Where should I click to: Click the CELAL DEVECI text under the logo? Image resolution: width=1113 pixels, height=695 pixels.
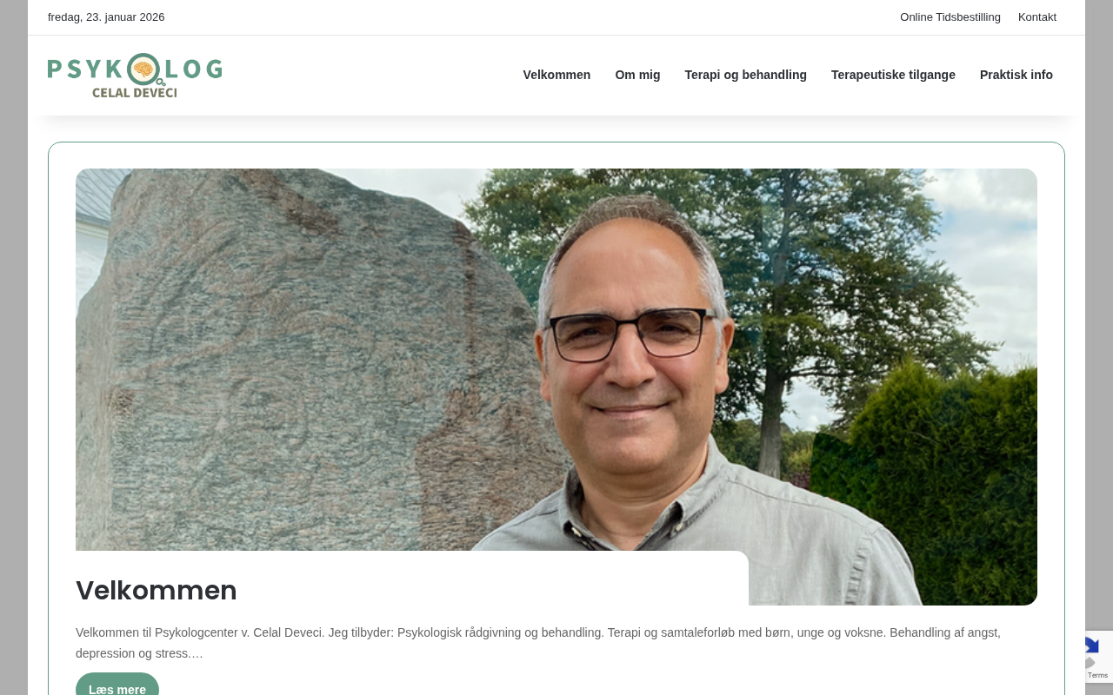coord(135,92)
